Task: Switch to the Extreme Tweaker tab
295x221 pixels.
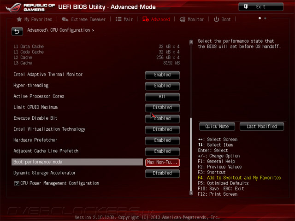Action: 84,19
